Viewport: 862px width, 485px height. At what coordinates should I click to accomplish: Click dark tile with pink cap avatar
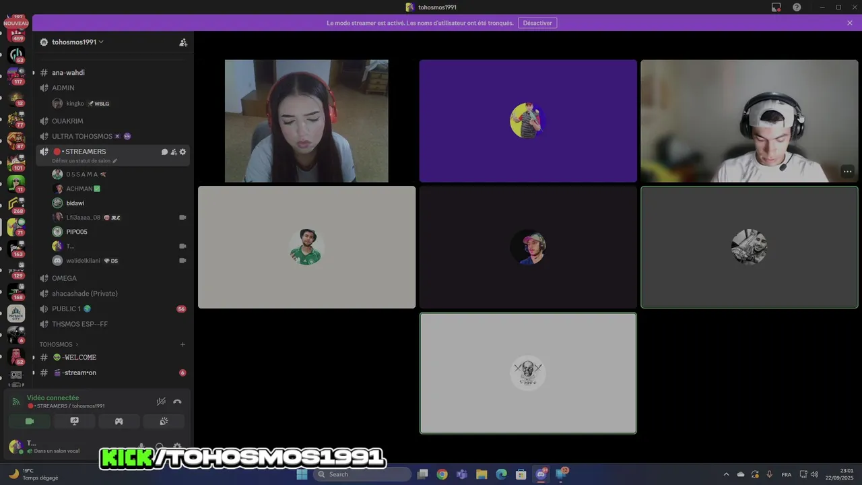[x=528, y=247]
